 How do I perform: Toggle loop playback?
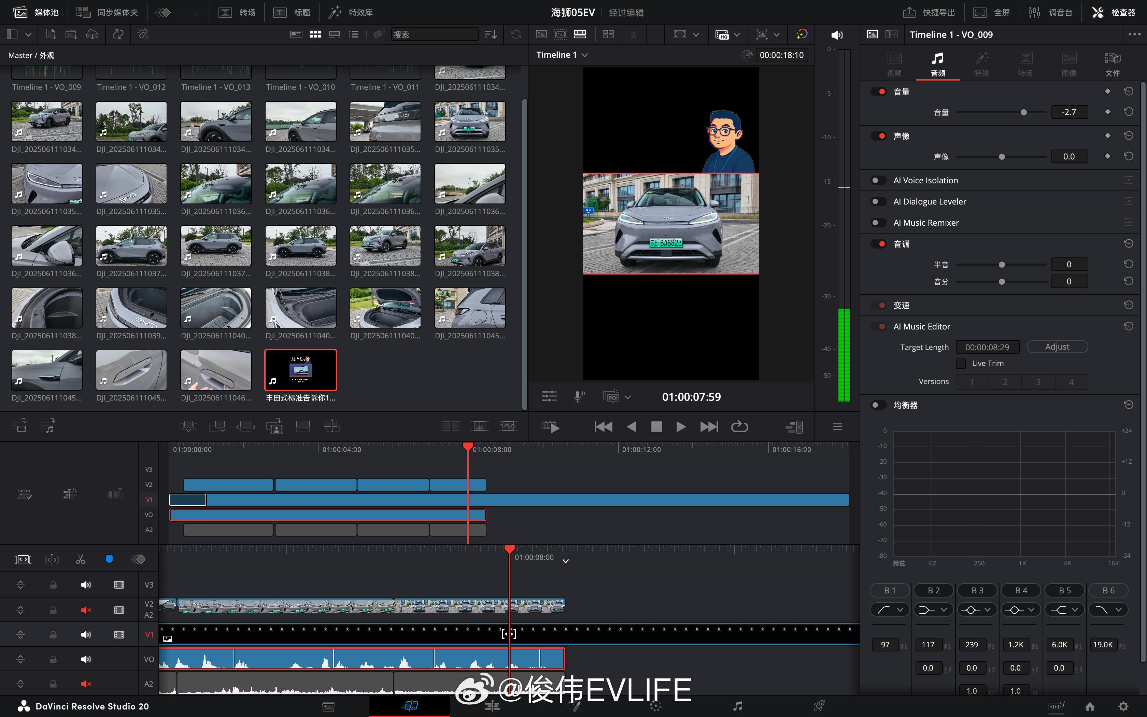tap(739, 427)
